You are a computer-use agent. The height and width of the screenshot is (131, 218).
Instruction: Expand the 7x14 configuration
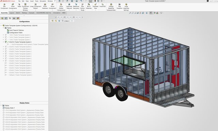tap(3, 37)
